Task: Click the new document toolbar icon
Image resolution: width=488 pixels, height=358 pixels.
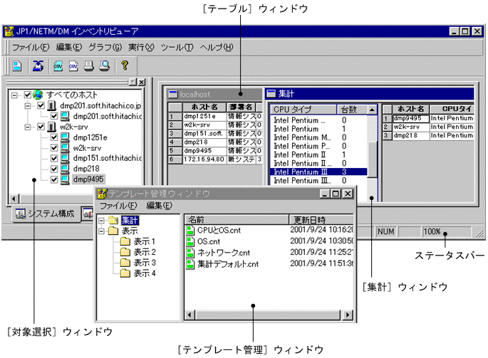Action: point(17,65)
